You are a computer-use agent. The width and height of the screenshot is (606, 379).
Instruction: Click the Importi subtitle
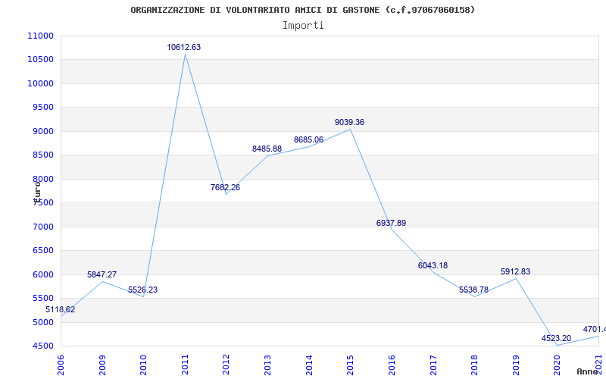[303, 26]
